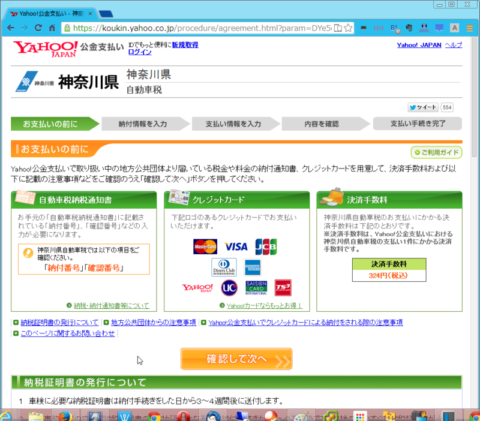Open Thunderbird from the taskbar
480x421 pixels.
[213, 416]
